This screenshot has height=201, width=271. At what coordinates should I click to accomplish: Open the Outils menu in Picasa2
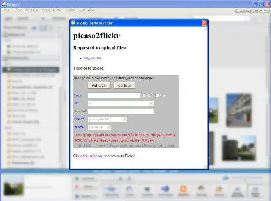(x=81, y=10)
